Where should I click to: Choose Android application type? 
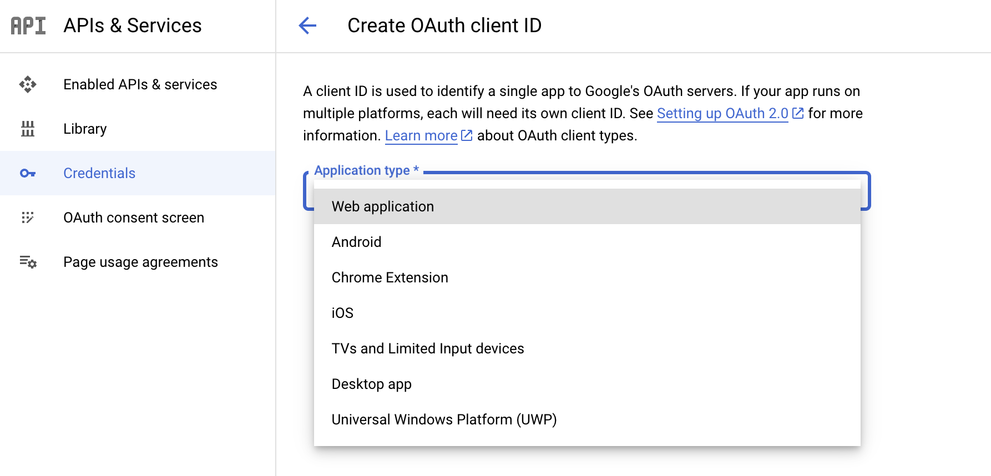tap(587, 242)
